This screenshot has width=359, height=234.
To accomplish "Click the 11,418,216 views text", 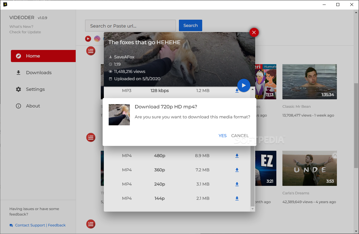I will [x=130, y=71].
